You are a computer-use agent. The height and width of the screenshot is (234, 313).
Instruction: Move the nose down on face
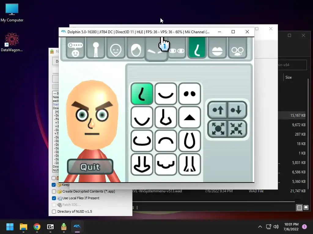point(237,110)
